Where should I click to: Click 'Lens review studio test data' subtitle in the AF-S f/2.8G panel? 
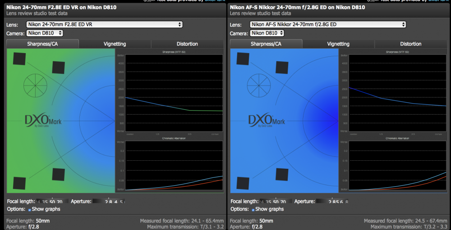pos(260,13)
